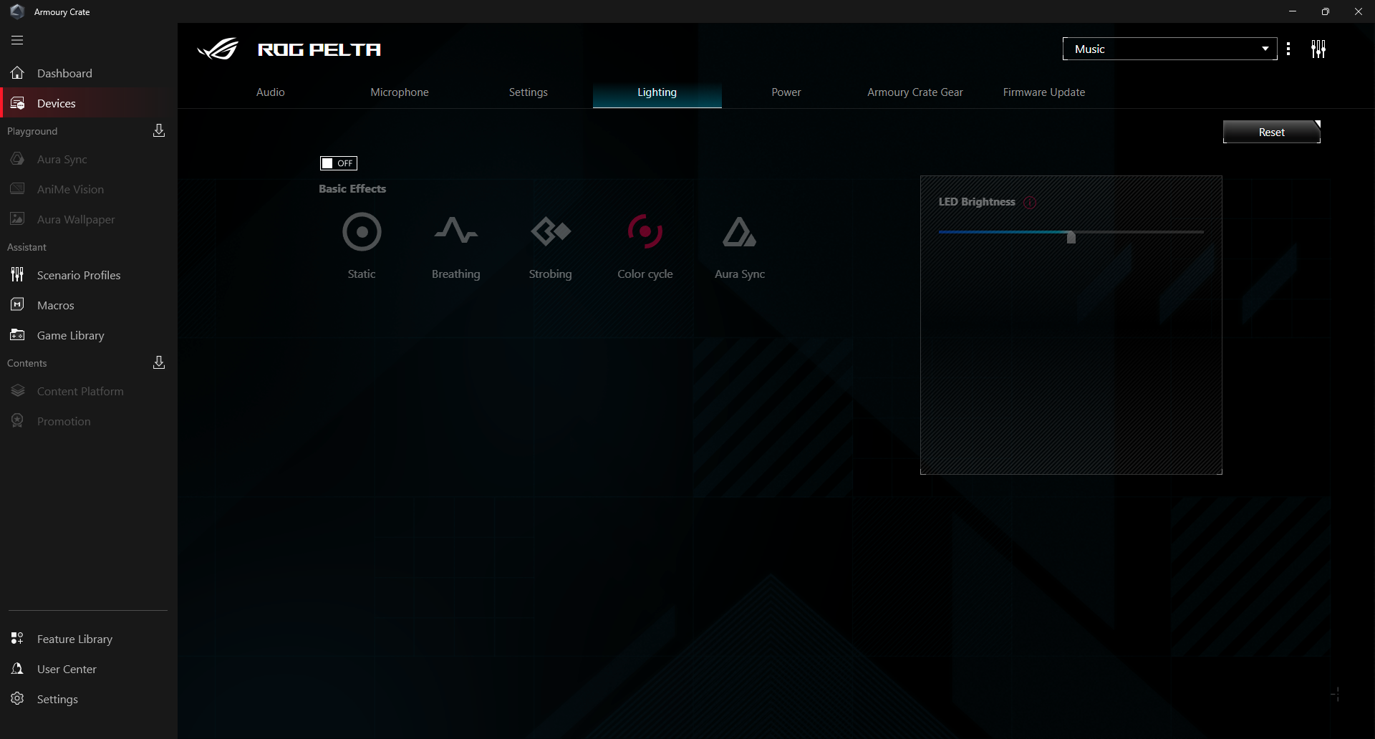Click the Breathing effect label

[x=456, y=274]
